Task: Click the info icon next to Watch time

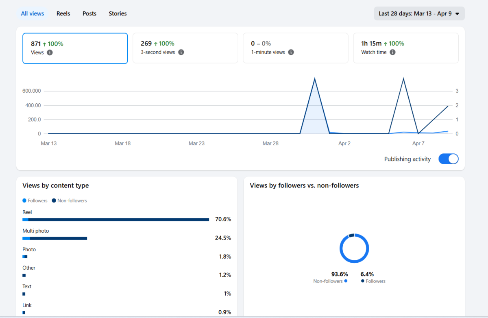Action: tap(392, 52)
